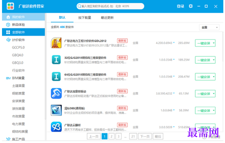Click the 广联达软件管家 logo icon
This screenshot has height=143, width=225.
[x=10, y=6]
